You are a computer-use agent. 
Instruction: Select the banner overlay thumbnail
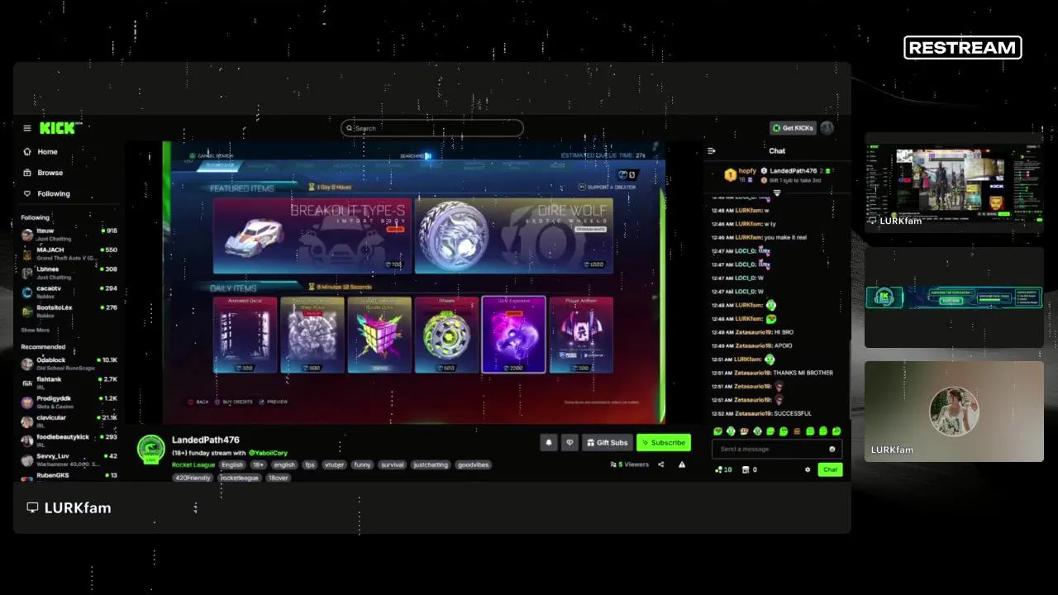(x=954, y=297)
